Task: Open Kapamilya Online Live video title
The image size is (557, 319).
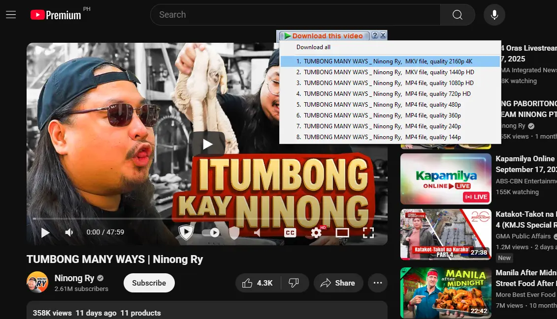Action: tap(526, 164)
